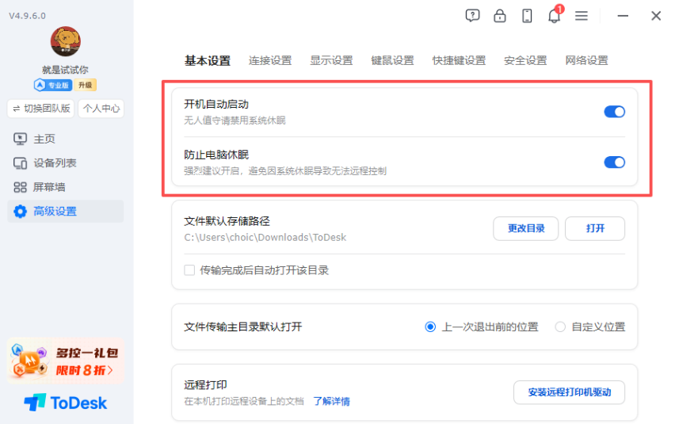
Task: Click version text V4.9.6.0
Action: (x=27, y=16)
